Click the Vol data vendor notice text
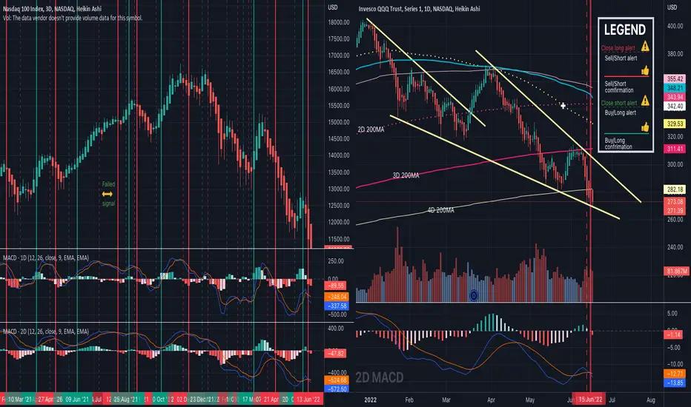This screenshot has height=407, width=691. (73, 18)
